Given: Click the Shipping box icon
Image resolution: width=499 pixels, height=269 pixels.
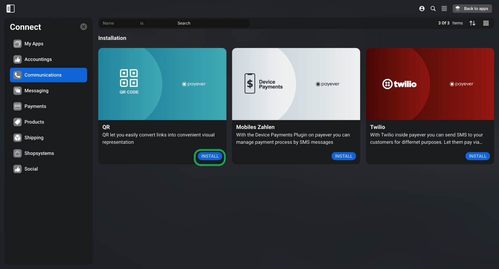Looking at the screenshot, I should [17, 137].
